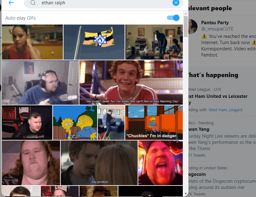Image resolution: width=256 pixels, height=197 pixels.
Task: Select GIF of man in red gaming chair
Action: pos(27,122)
